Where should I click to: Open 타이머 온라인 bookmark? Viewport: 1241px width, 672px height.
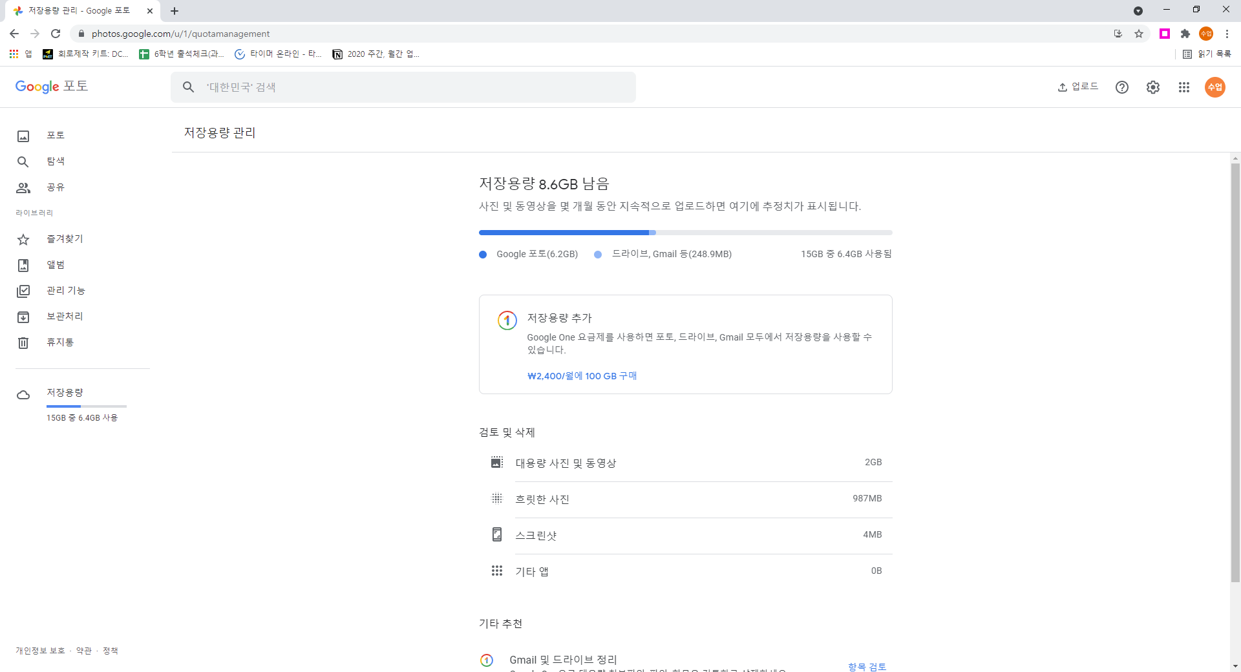[x=278, y=54]
